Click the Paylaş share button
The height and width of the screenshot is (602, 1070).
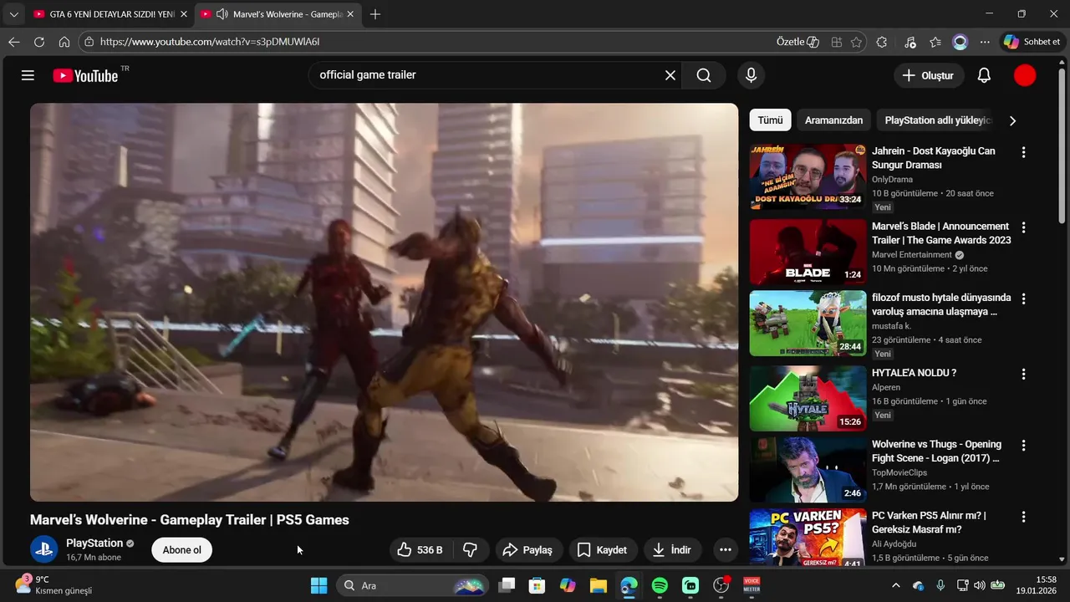528,549
